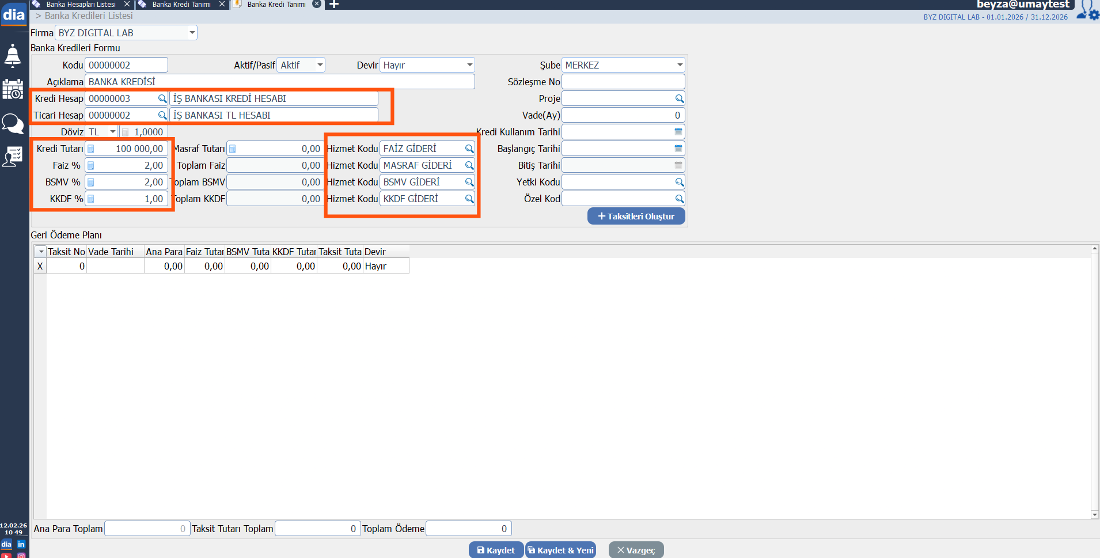Open the notifications bell in the sidebar
The image size is (1100, 558).
point(13,56)
